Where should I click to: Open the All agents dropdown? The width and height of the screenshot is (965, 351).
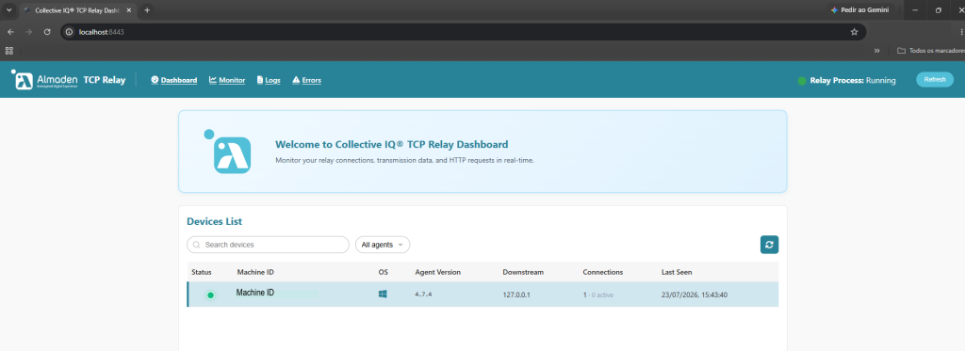[383, 245]
